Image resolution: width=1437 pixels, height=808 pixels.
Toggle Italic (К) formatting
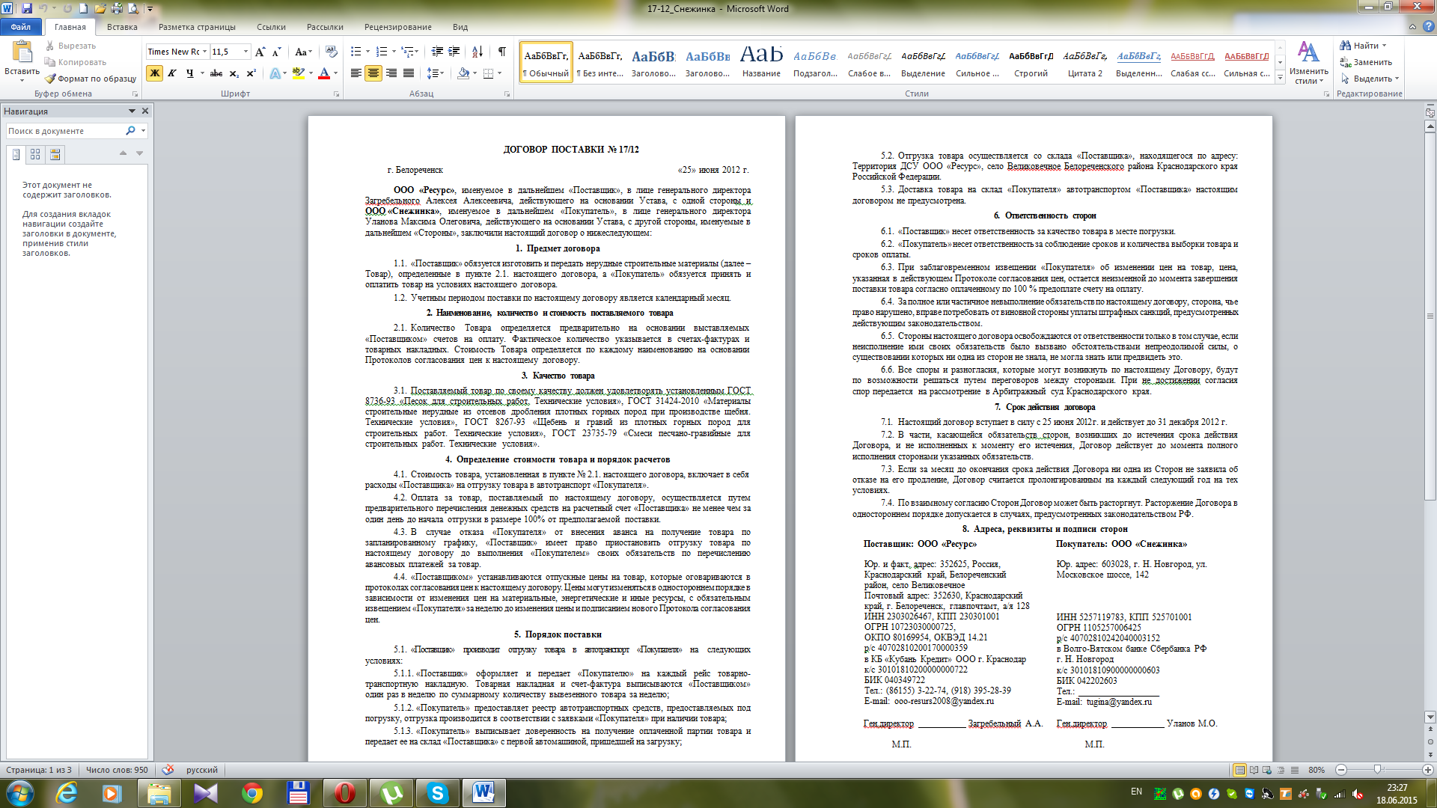click(x=172, y=73)
